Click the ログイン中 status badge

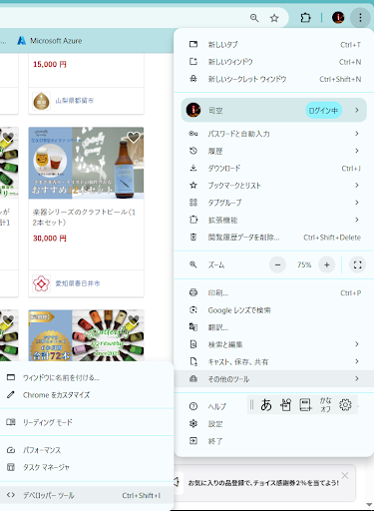pyautogui.click(x=323, y=111)
